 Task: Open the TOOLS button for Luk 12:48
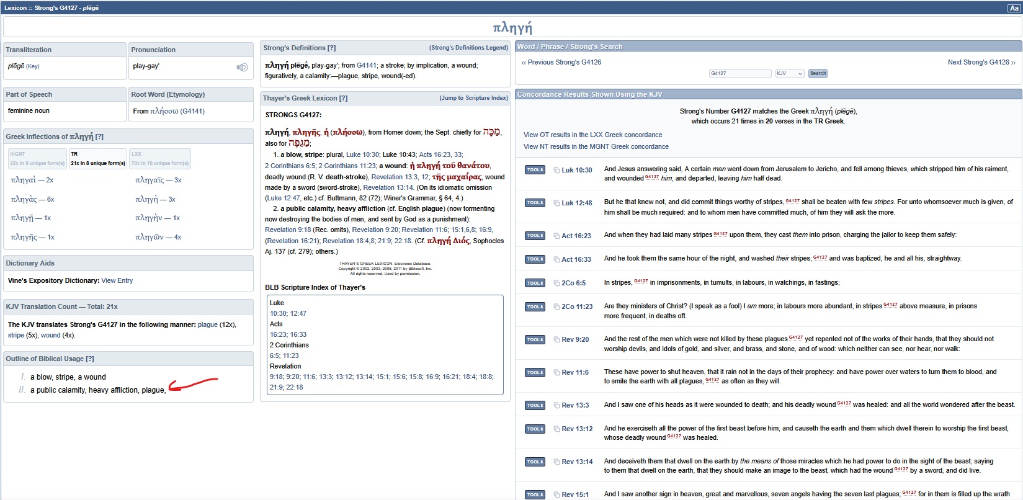point(535,202)
